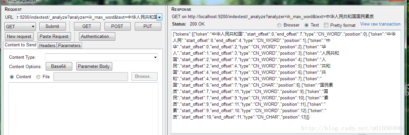The height and width of the screenshot is (135, 409).
Task: Click inside the response JSON text area
Action: point(286,82)
